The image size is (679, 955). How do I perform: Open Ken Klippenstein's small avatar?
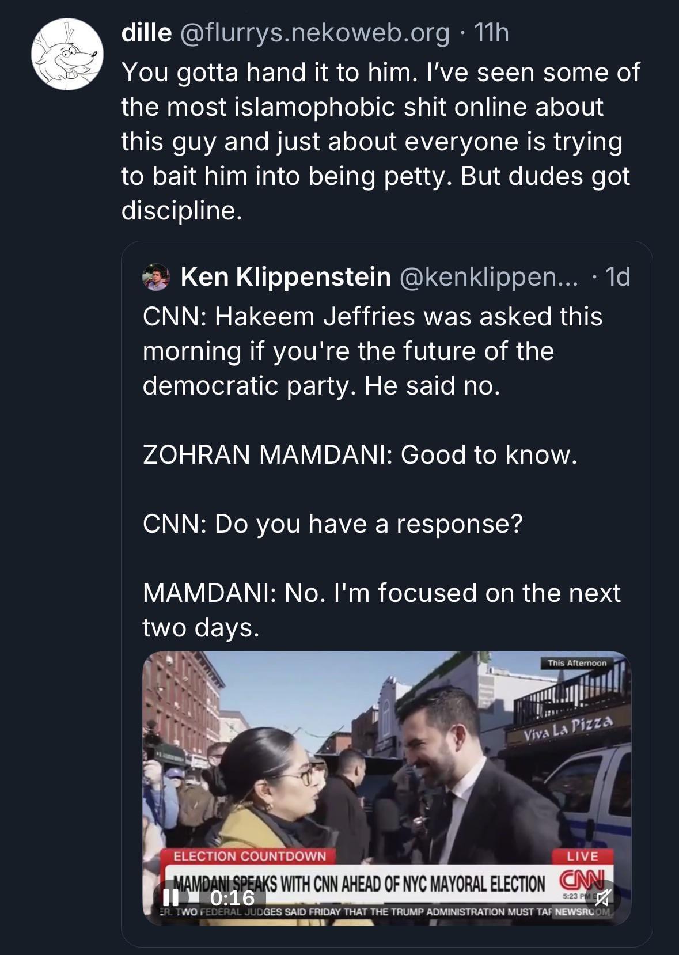click(155, 277)
